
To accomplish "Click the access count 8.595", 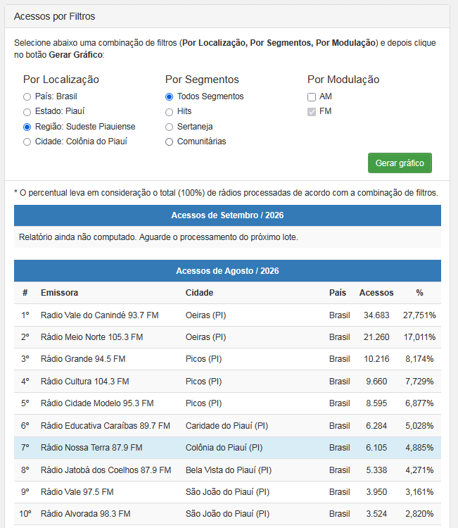I will [376, 403].
